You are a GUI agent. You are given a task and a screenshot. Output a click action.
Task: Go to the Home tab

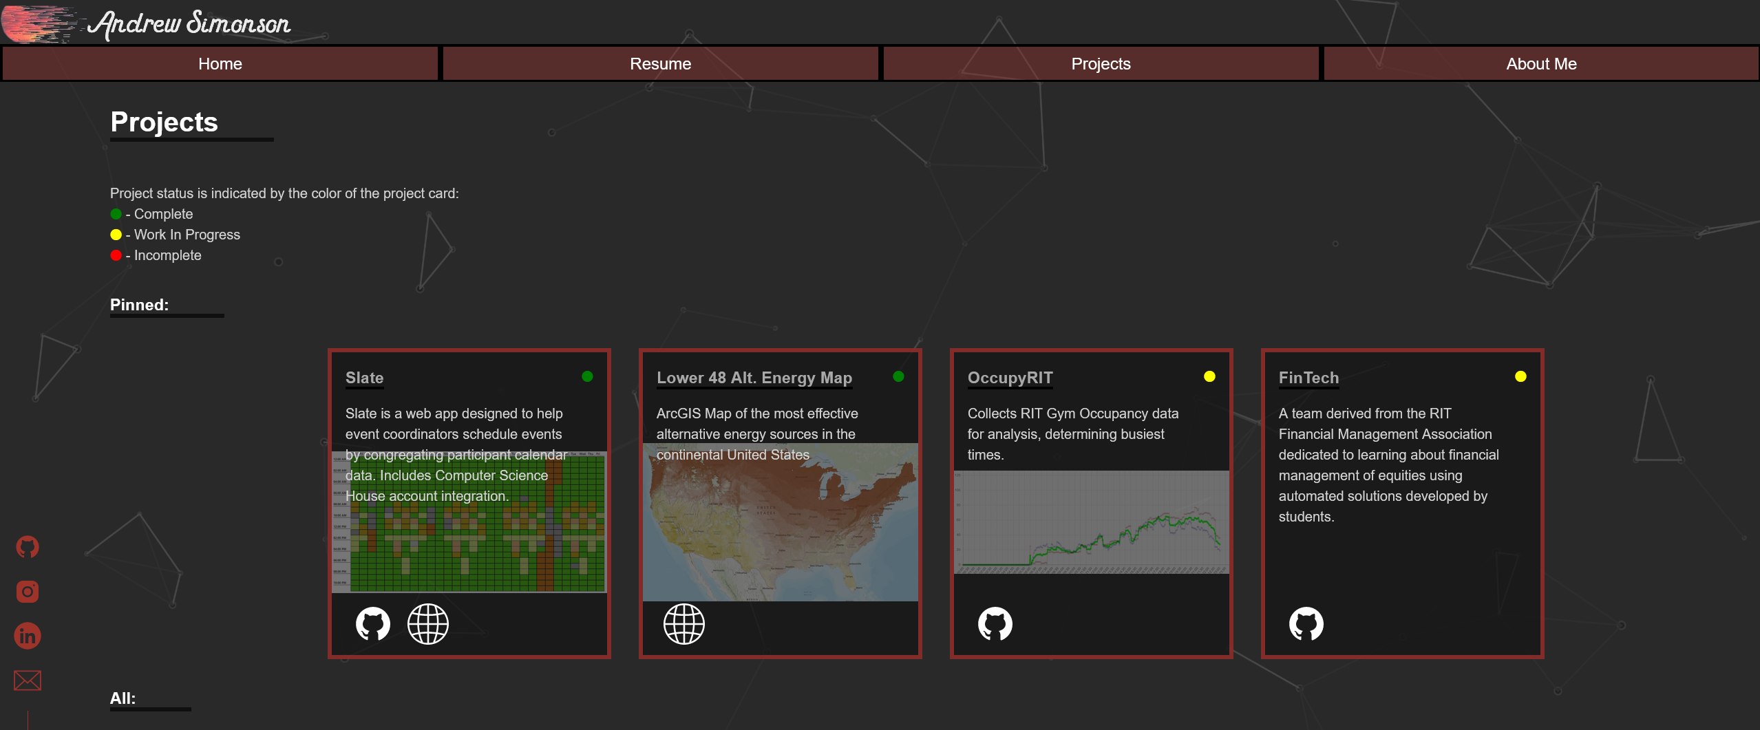[220, 64]
